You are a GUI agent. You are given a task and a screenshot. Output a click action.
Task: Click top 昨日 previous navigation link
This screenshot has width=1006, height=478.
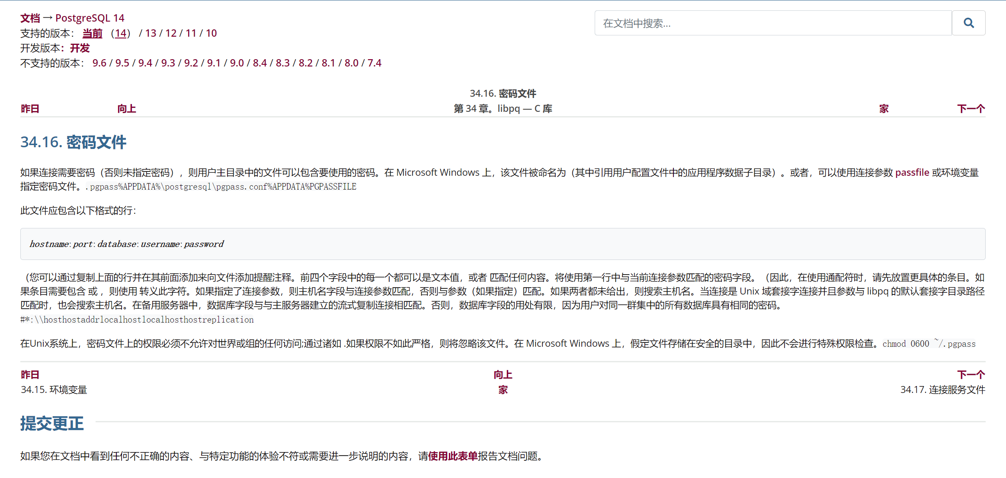coord(30,108)
